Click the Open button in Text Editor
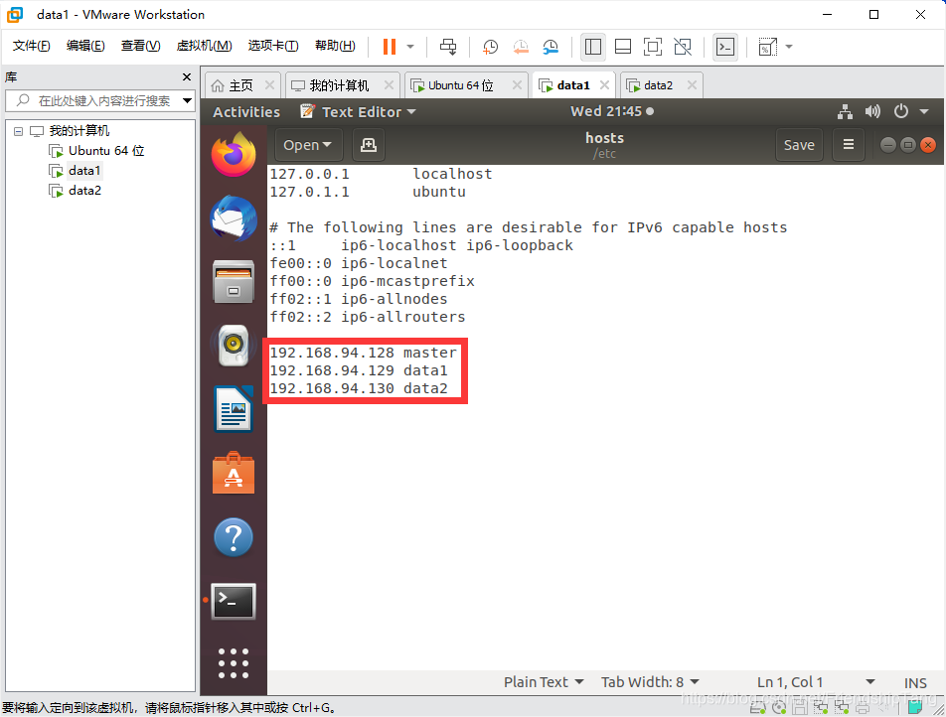This screenshot has width=946, height=717. pos(308,145)
